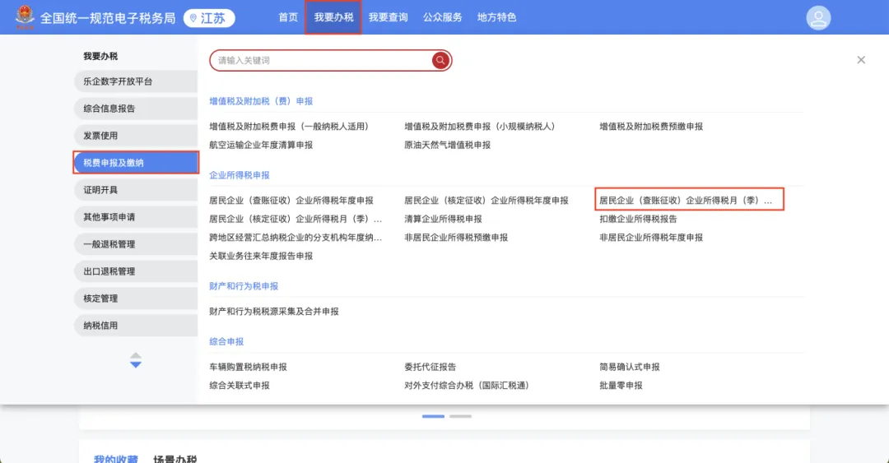Select the 我要办税 top menu tab
Viewport: 889px width, 463px height.
[x=333, y=17]
